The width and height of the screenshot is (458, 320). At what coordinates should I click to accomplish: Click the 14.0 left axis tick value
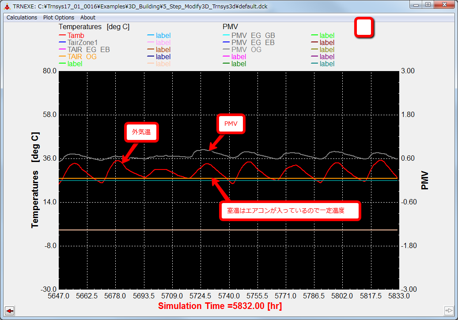[49, 202]
